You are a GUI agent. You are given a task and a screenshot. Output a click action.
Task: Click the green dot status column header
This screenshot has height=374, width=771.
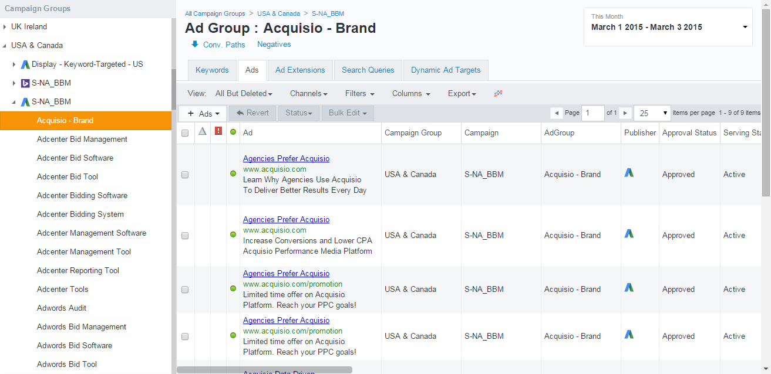coord(233,132)
